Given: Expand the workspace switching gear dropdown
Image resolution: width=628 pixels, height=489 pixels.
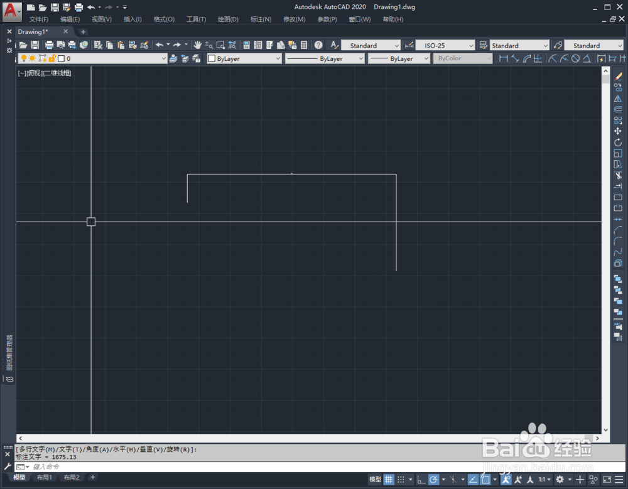Looking at the screenshot, I should [570, 480].
